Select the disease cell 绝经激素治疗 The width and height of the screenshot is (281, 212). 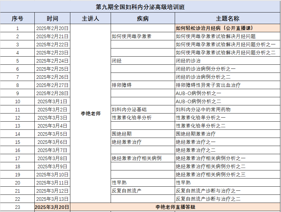point(143,142)
